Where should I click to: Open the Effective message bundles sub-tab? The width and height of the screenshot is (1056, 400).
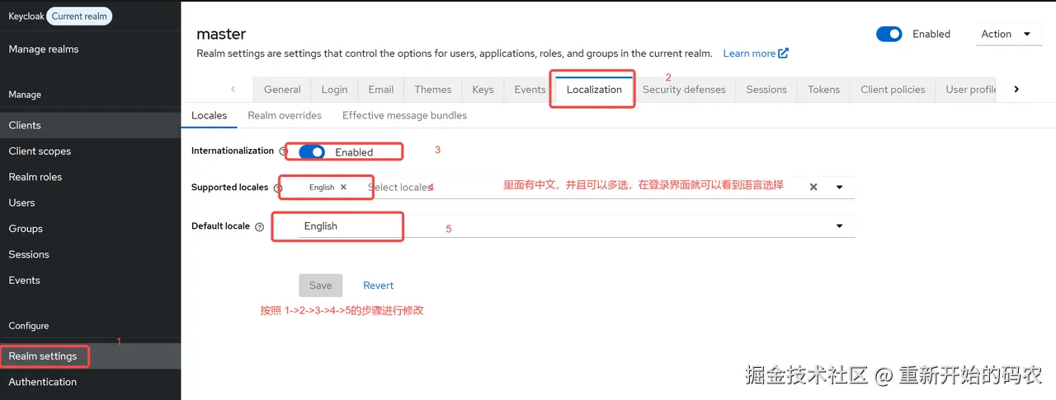click(404, 115)
